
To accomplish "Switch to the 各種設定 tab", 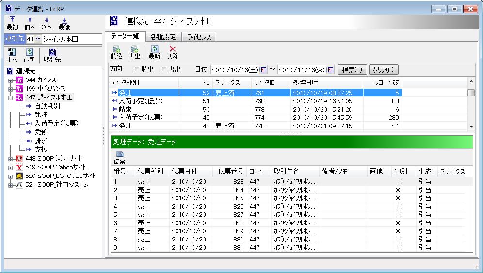I will click(x=163, y=37).
